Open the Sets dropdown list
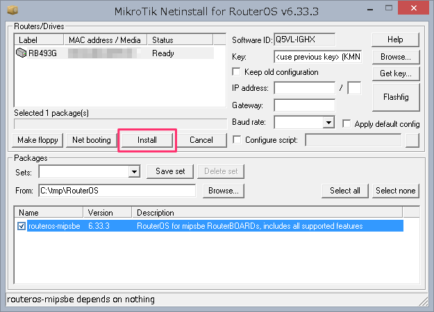The height and width of the screenshot is (312, 434). pyautogui.click(x=134, y=172)
